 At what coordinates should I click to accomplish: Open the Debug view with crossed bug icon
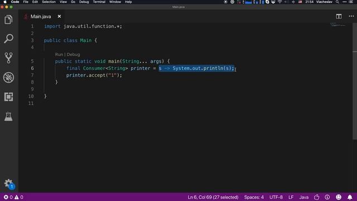8,78
